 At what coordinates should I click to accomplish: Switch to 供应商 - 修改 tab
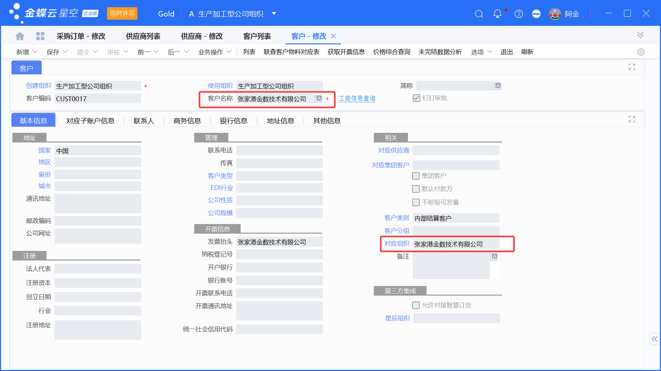pos(202,36)
